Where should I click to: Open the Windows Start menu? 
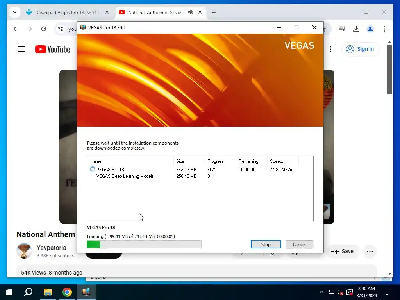(9, 292)
